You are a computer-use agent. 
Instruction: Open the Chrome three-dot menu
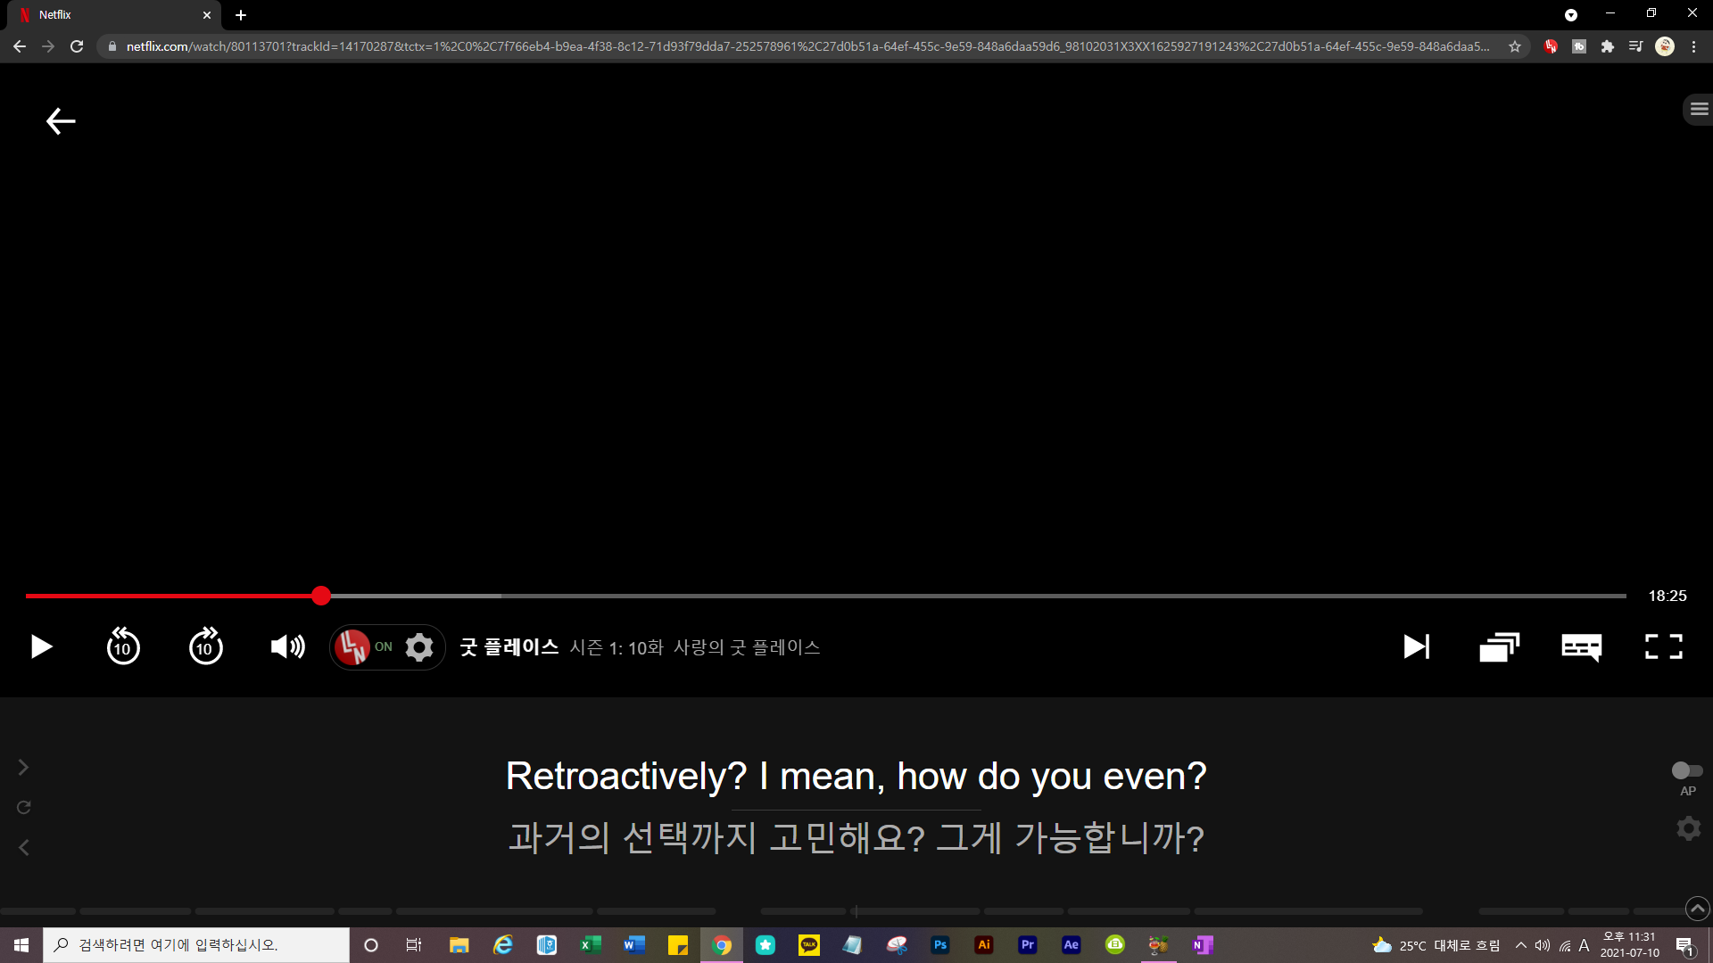(1693, 46)
